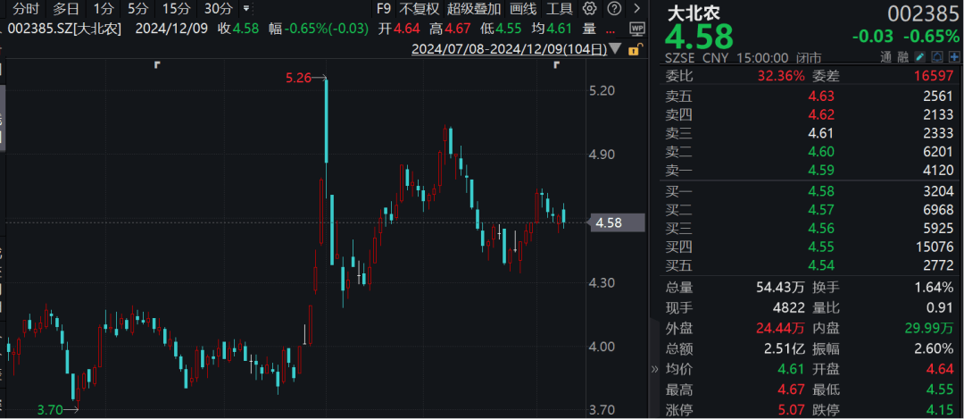964x419 pixels.
Task: Open the help question mark icon
Action: pos(613,9)
